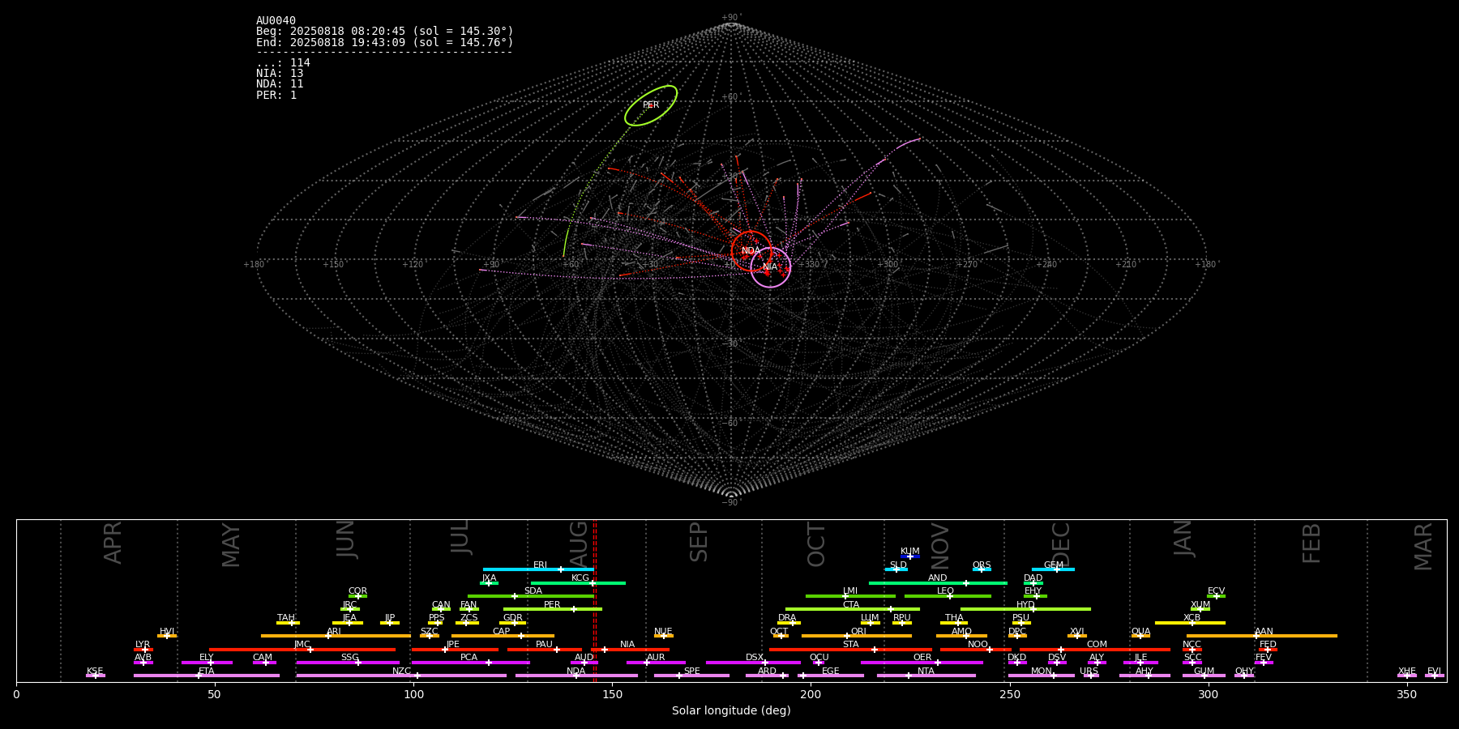1459x729 pixels.
Task: Click the 'Solar longitude (deg)' axis label
Action: pos(731,710)
